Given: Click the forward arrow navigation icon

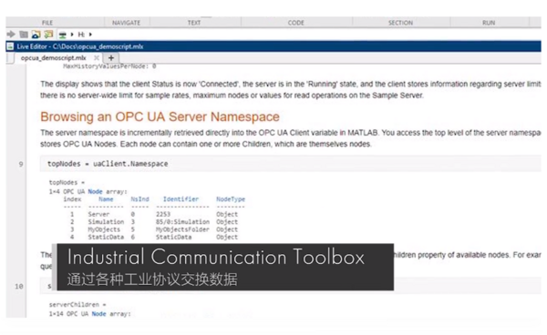Looking at the screenshot, I should [x=11, y=34].
